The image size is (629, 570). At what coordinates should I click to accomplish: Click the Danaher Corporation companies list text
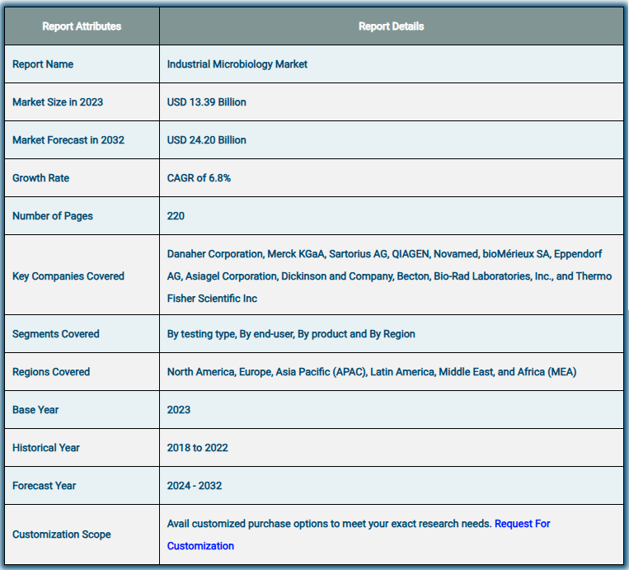[389, 276]
